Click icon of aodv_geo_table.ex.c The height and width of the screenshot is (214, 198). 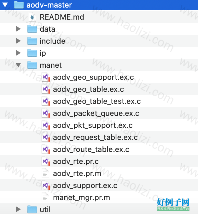pyautogui.click(x=46, y=89)
